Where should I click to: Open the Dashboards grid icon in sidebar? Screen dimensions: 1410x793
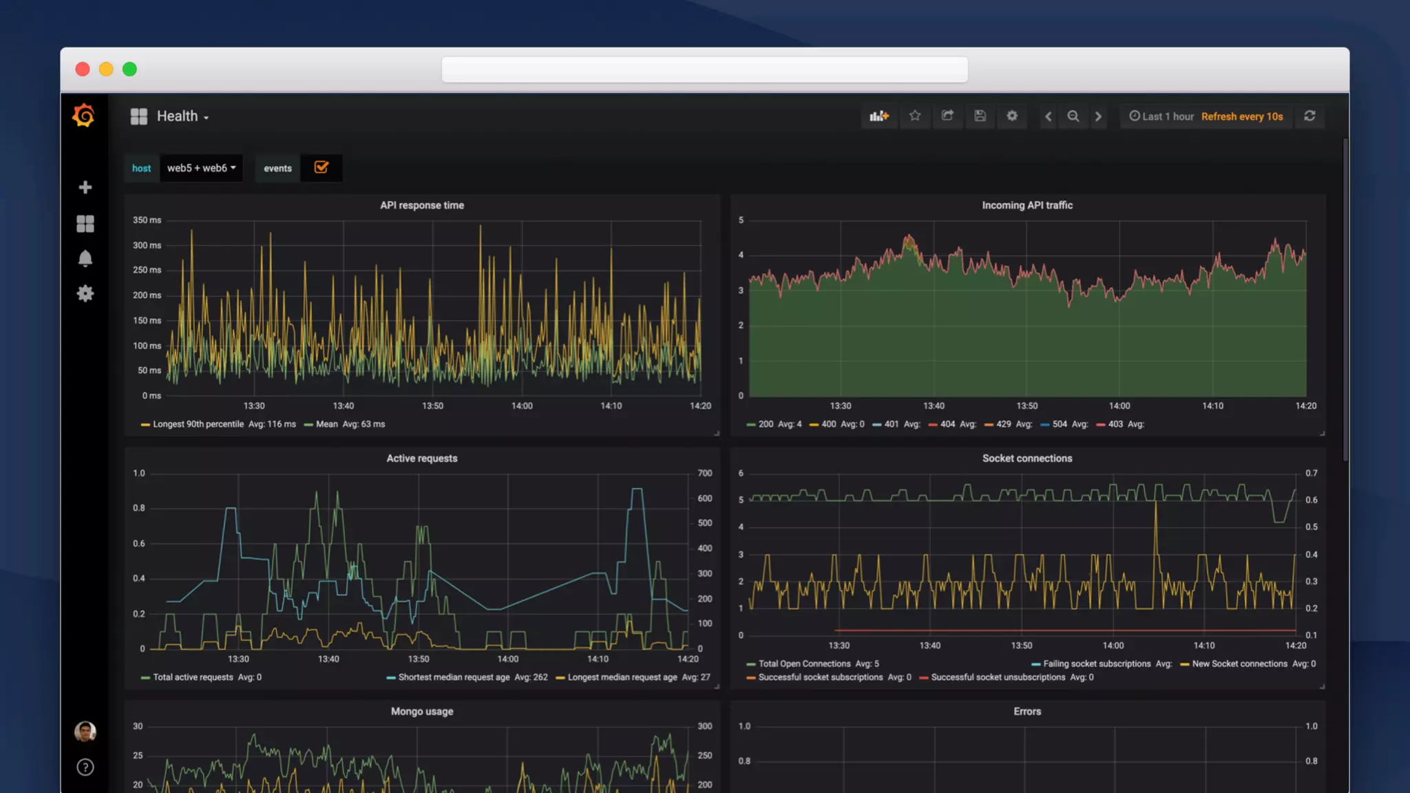(x=85, y=224)
